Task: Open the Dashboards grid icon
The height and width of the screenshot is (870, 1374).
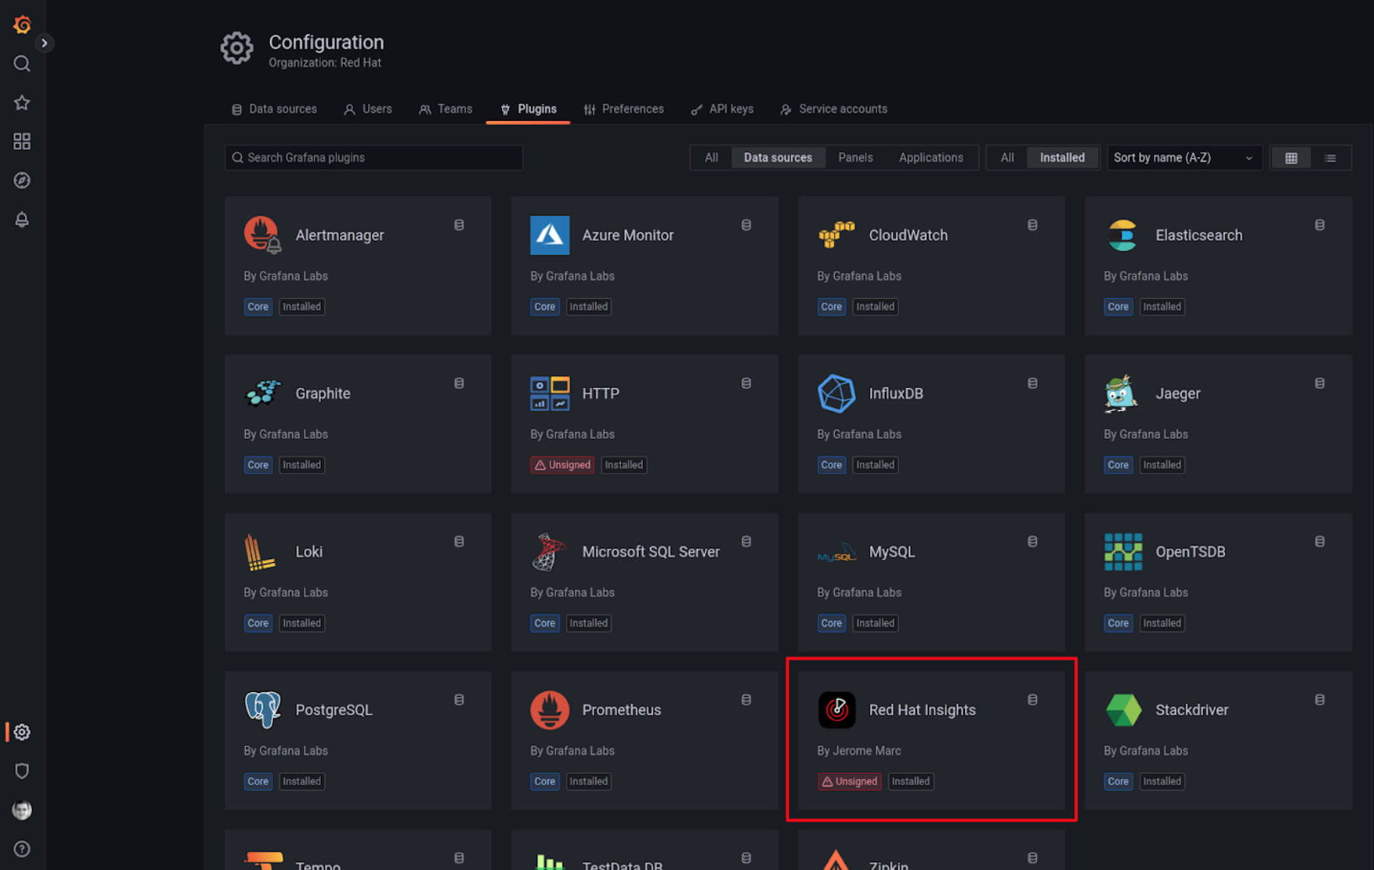Action: coord(22,141)
